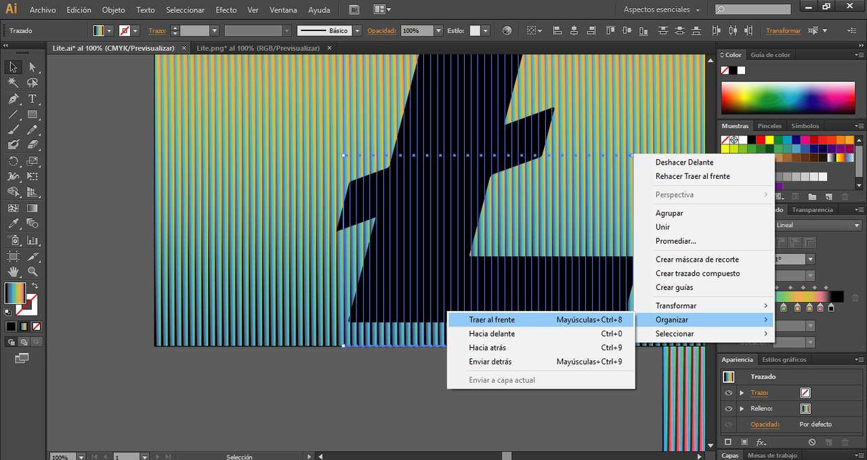Pick the Magic Wand tool

(13, 83)
